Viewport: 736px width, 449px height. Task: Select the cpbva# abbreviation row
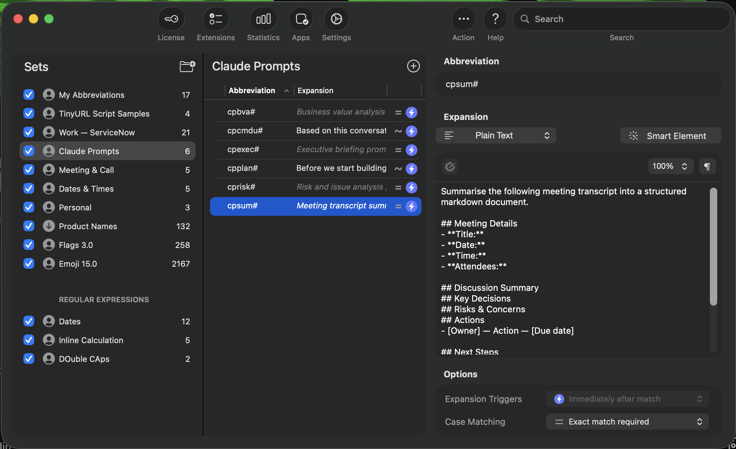click(315, 112)
